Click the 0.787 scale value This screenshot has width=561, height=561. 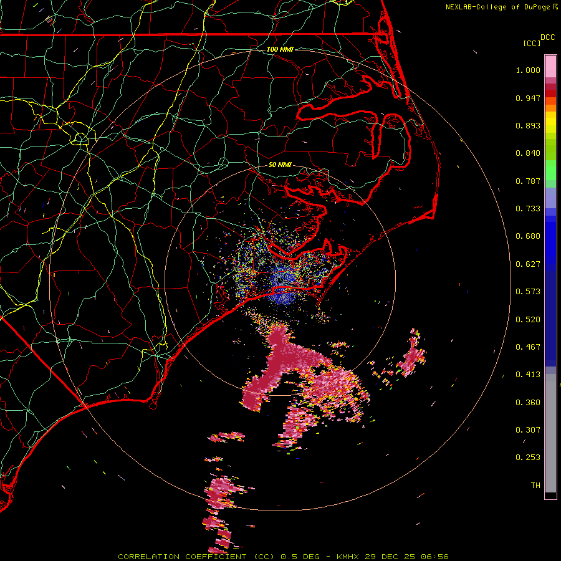[x=528, y=181]
